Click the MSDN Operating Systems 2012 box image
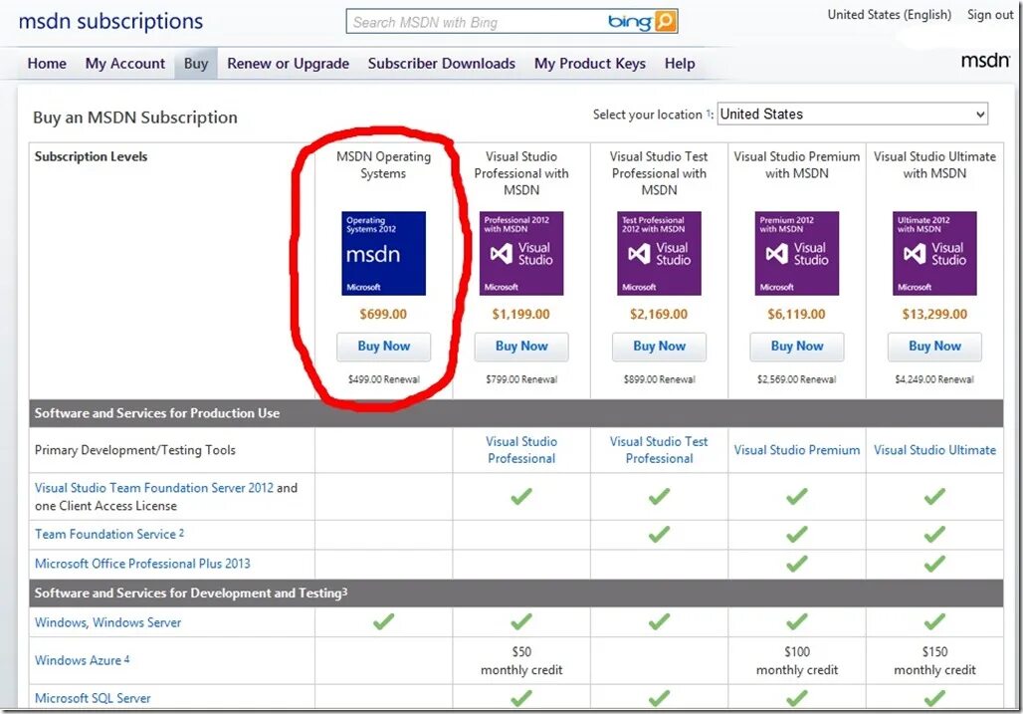The width and height of the screenshot is (1023, 714). (383, 253)
